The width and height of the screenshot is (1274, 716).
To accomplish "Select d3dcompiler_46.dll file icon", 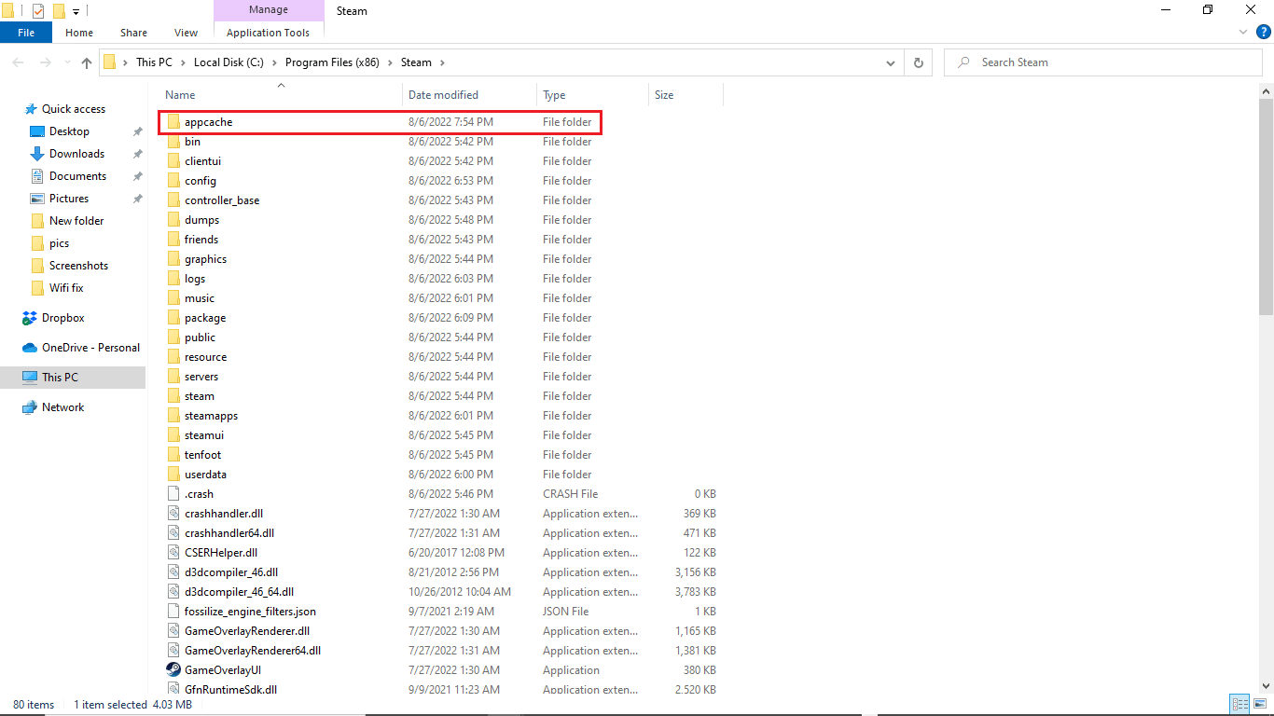I will tap(173, 572).
